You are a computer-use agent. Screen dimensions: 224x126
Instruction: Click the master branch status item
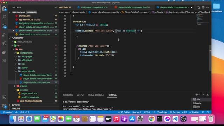coord(8,112)
